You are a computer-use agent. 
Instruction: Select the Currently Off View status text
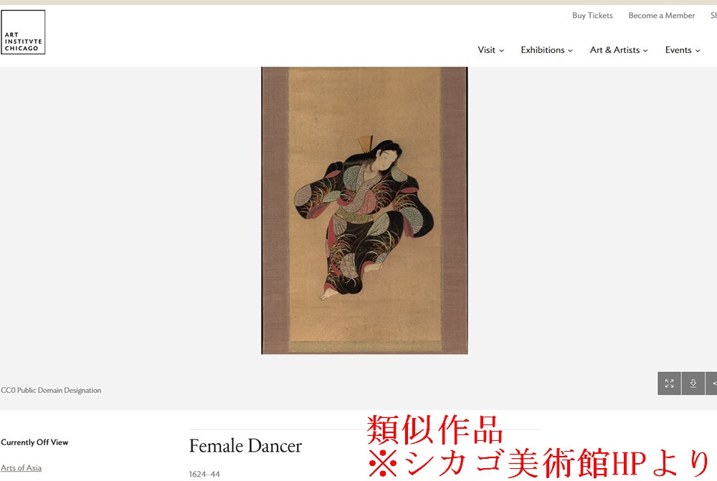34,442
